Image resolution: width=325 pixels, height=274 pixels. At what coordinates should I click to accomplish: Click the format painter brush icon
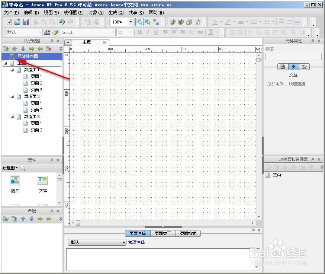(x=55, y=32)
